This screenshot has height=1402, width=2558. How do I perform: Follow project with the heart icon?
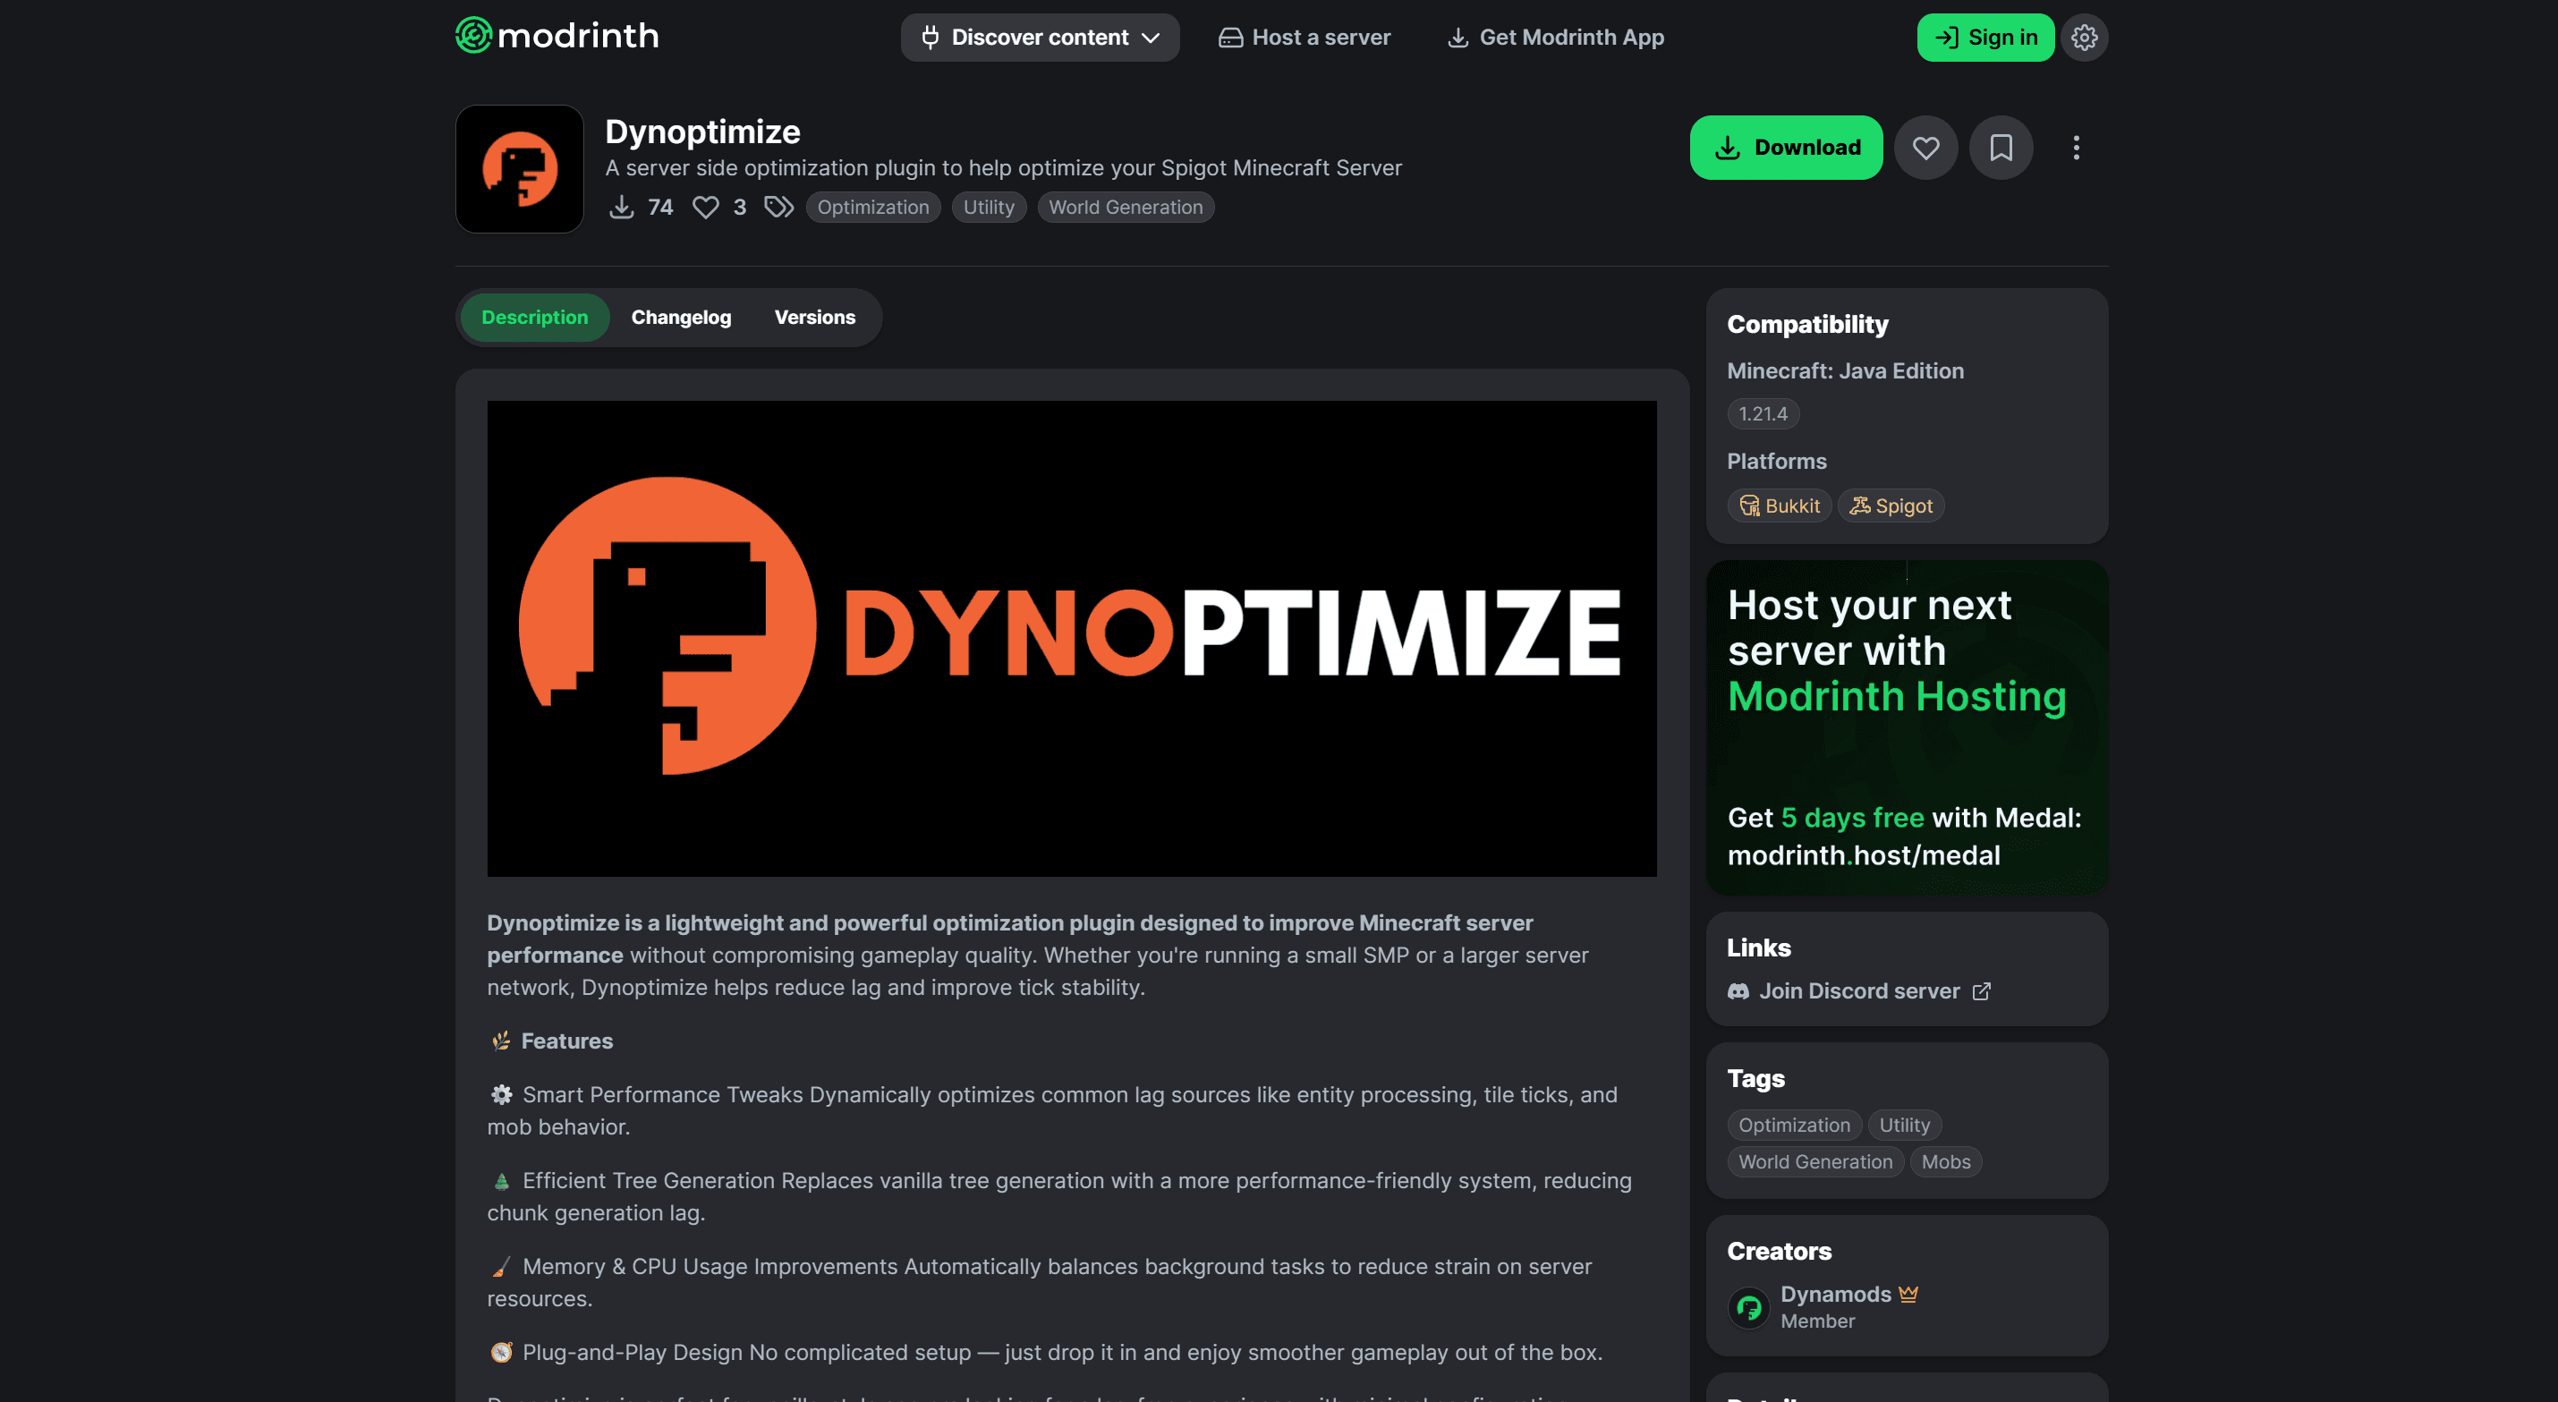point(1925,147)
